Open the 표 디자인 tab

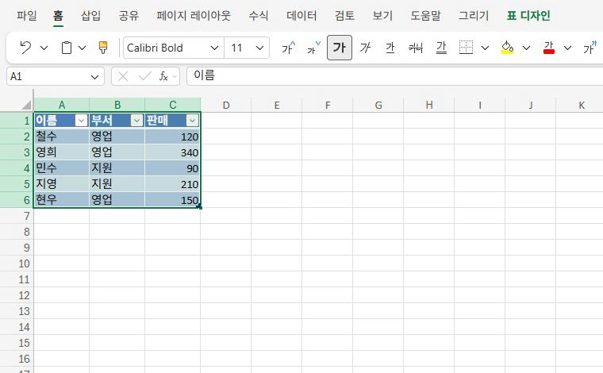pos(528,16)
